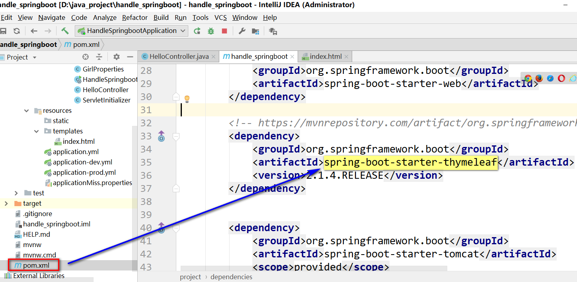Screen dimensions: 577x282
Task: Fold the closing dependency tag at line 30
Action: click(x=176, y=97)
